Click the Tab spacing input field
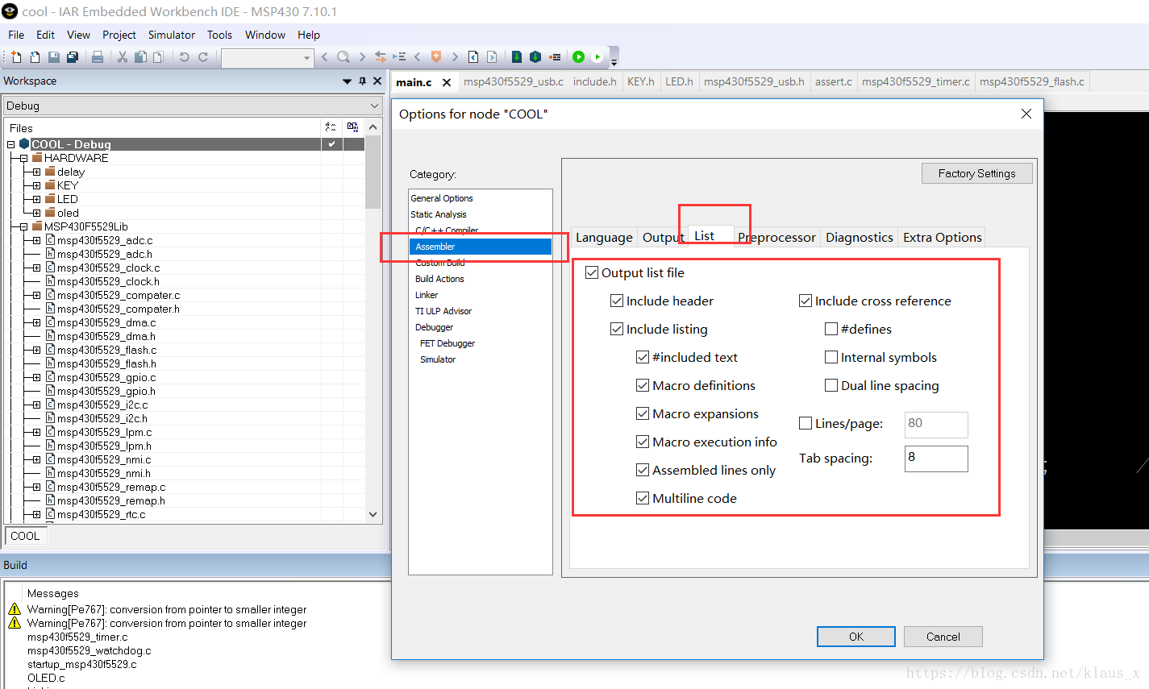Viewport: 1149px width, 689px height. click(936, 459)
